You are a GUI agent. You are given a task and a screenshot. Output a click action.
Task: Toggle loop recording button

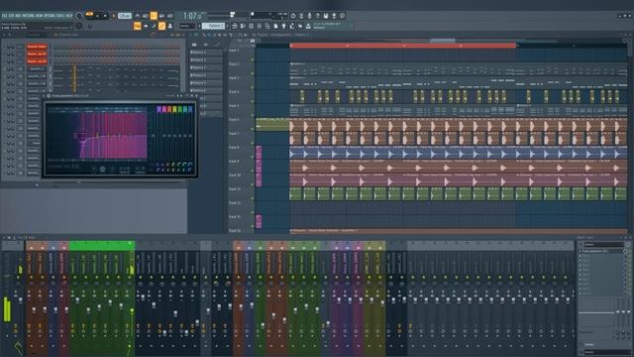tap(169, 16)
